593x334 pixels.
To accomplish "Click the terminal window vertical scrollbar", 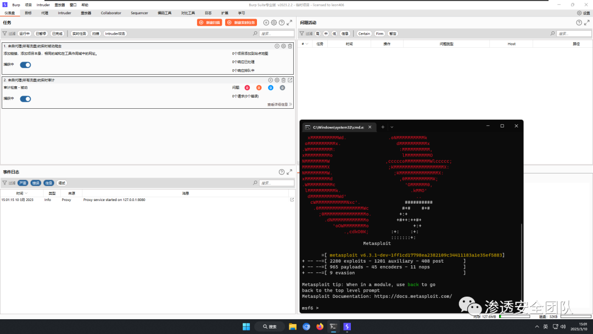I will 522,261.
